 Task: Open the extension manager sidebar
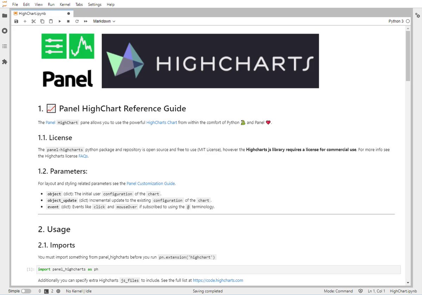click(x=5, y=62)
